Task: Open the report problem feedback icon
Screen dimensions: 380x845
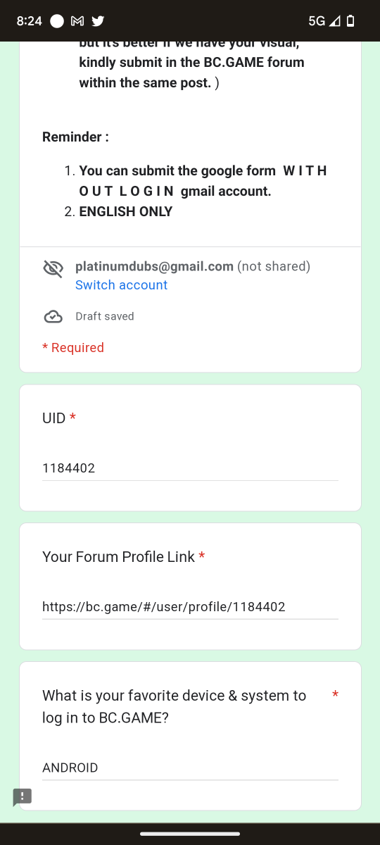Action: pyautogui.click(x=23, y=797)
